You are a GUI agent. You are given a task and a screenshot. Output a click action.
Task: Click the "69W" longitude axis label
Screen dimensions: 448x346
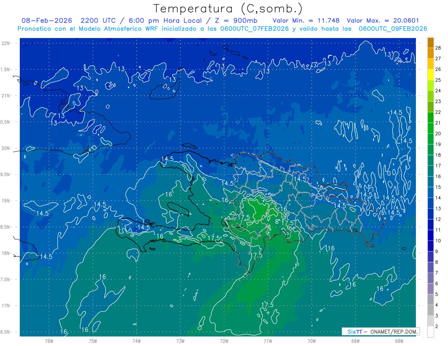(x=355, y=341)
